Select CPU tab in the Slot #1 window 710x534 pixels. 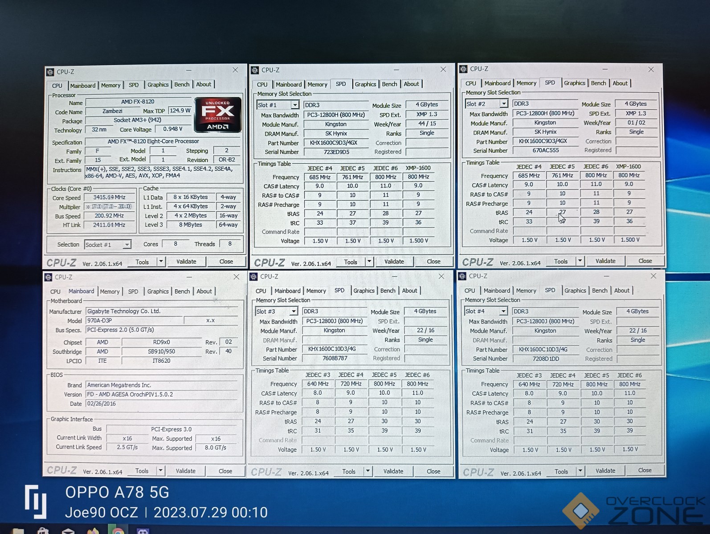(x=262, y=85)
